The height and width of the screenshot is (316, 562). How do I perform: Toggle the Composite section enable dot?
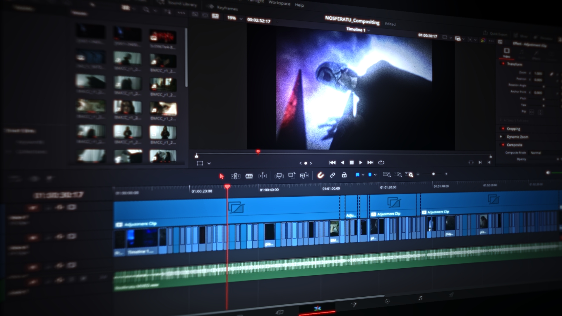point(503,145)
